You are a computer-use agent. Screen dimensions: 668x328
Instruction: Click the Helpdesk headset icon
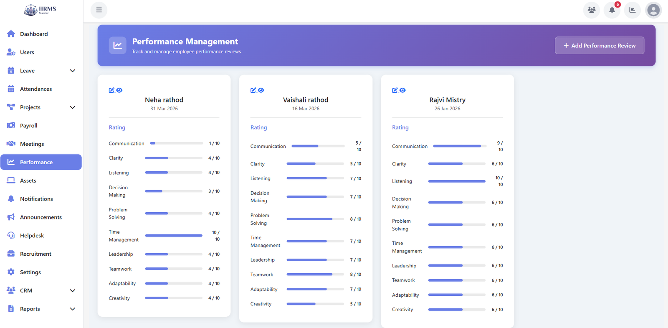pyautogui.click(x=11, y=236)
